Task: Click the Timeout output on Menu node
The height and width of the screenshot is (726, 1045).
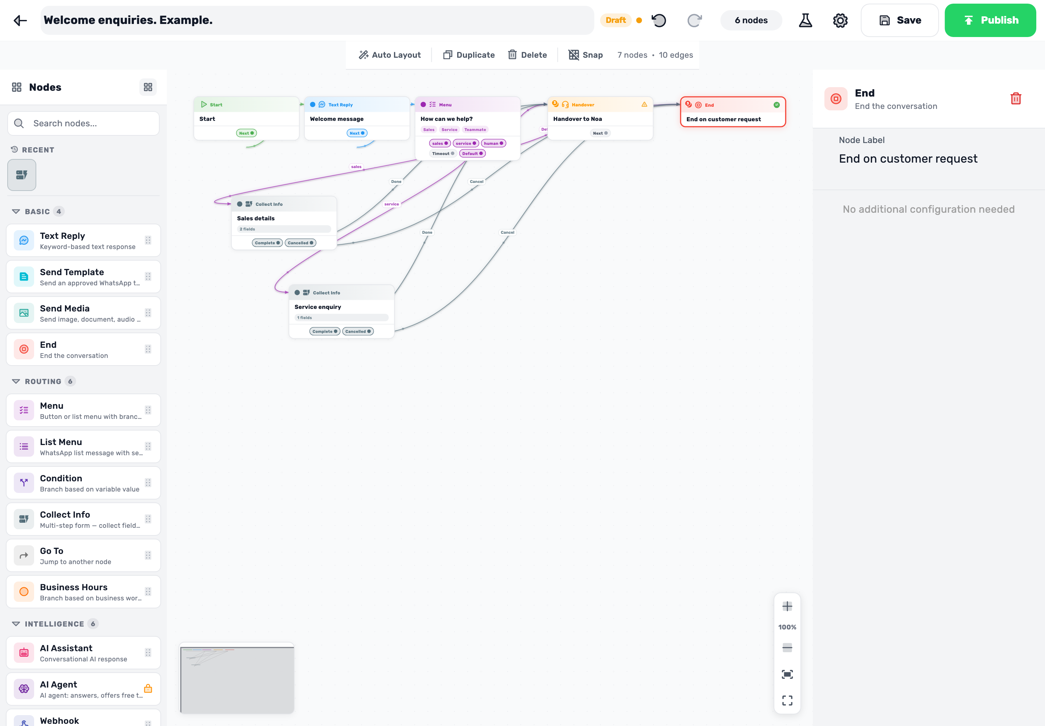Action: pos(443,153)
